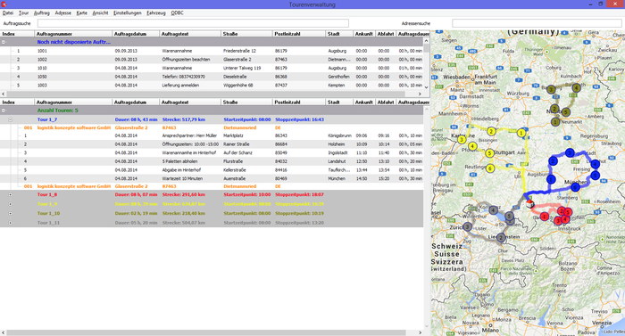Click the application icon in title bar
The image size is (625, 336).
coord(4,4)
